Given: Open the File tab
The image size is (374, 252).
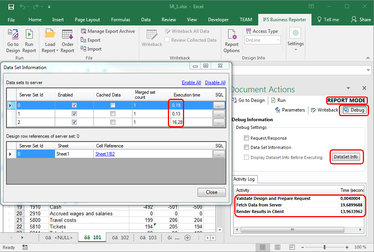Looking at the screenshot, I should (11, 20).
